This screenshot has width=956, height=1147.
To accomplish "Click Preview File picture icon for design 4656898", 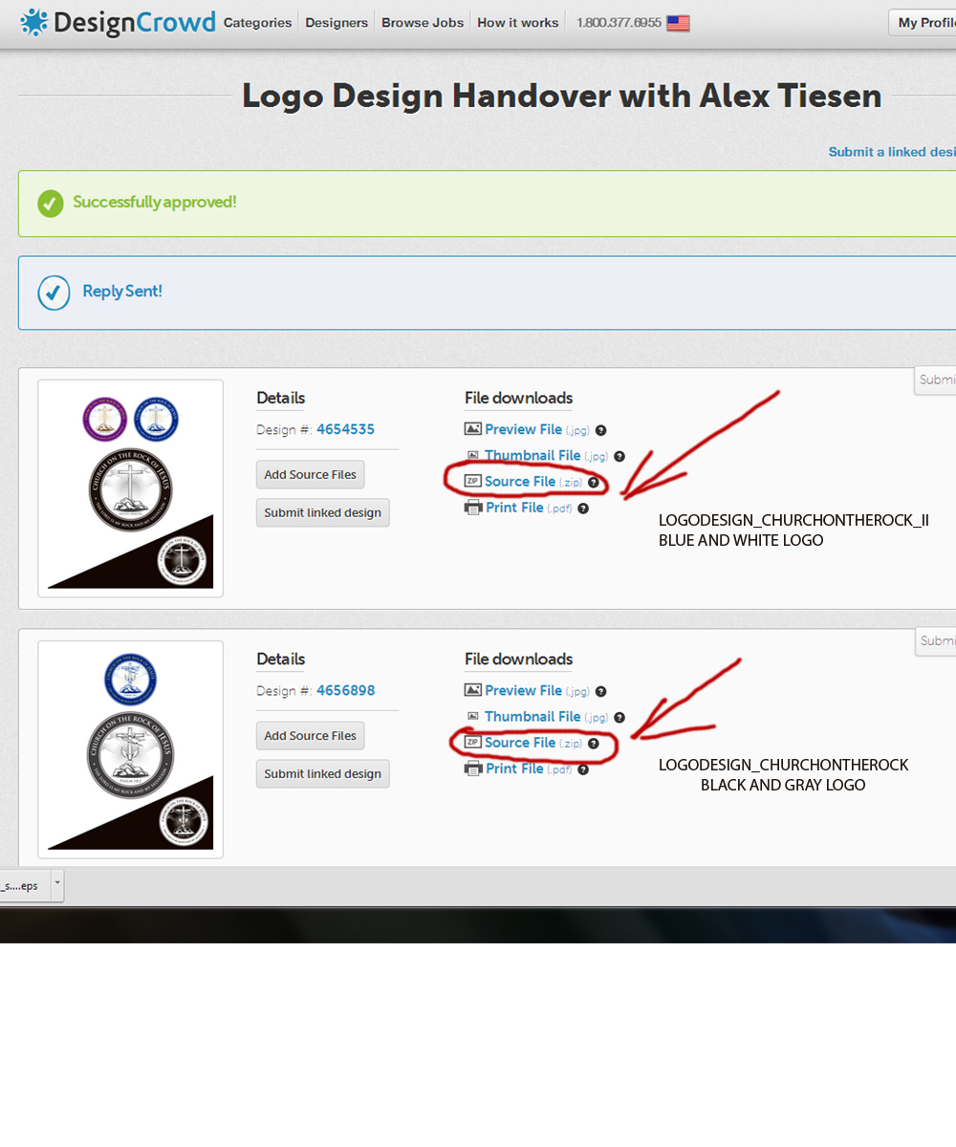I will point(472,690).
